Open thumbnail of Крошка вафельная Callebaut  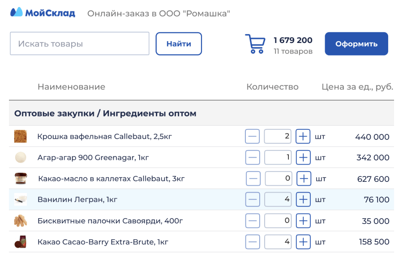[21, 136]
